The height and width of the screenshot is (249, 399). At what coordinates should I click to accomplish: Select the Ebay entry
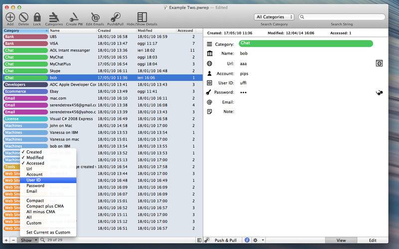(x=103, y=92)
